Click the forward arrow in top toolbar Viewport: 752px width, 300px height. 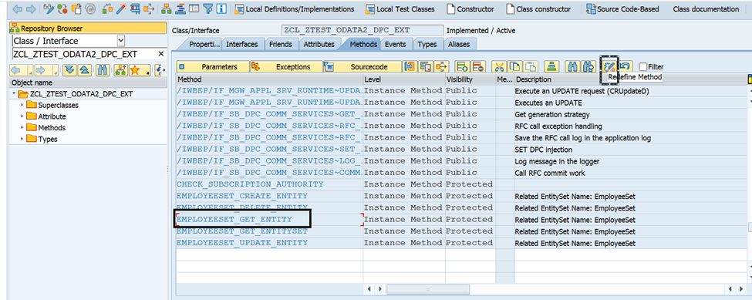[x=31, y=8]
